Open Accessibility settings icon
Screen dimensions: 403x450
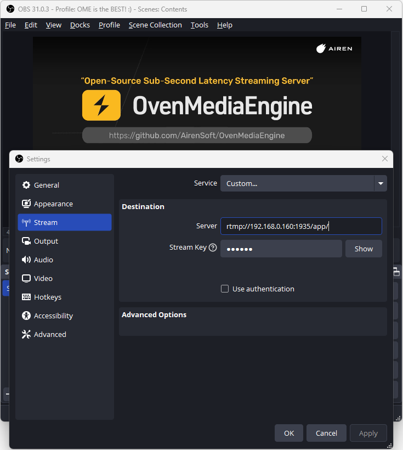click(x=26, y=316)
